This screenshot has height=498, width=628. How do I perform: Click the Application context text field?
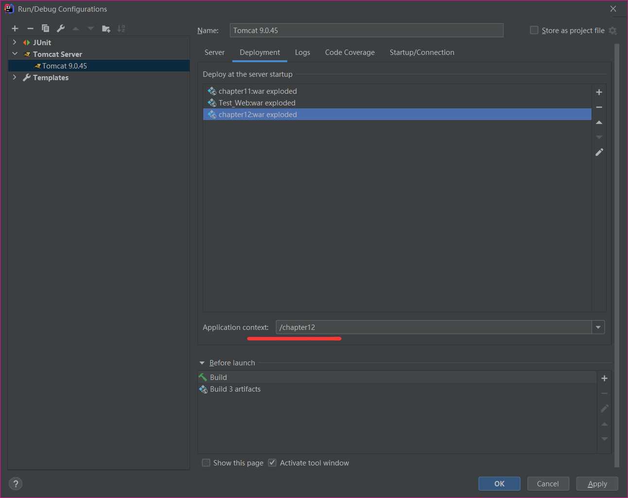[x=434, y=327]
